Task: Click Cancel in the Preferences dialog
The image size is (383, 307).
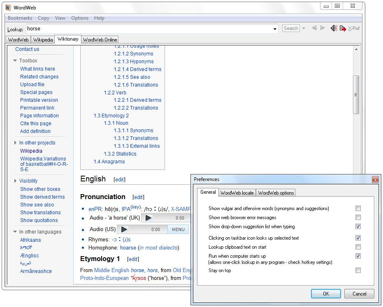Action: click(x=359, y=293)
